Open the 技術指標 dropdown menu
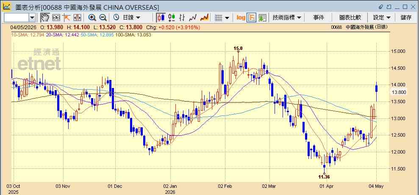Screen dimensions: 419x195 tap(287, 18)
